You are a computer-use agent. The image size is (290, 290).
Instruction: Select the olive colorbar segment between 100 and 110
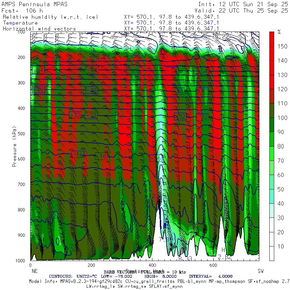tap(272, 111)
